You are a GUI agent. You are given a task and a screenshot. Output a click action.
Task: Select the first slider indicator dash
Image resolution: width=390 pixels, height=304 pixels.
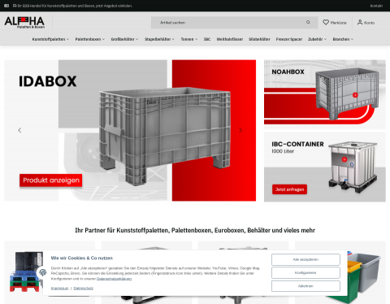(115, 198)
